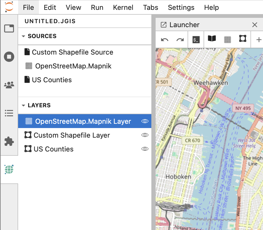Open the file browser sidebar icon
Screen dimensions: 263x230
pos(9,28)
